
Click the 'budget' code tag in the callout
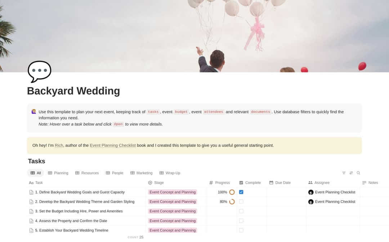point(181,112)
